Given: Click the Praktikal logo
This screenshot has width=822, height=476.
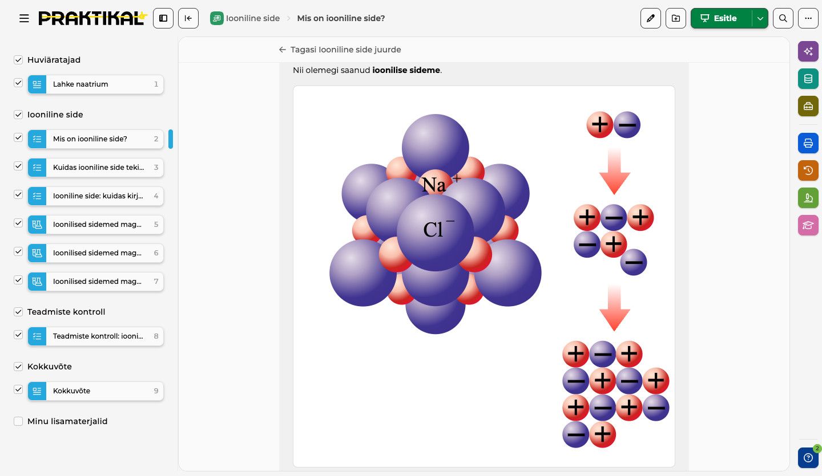Looking at the screenshot, I should 93,18.
